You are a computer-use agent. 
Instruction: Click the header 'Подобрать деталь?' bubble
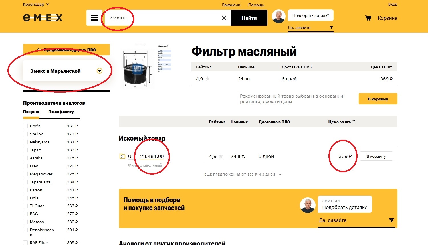(311, 15)
